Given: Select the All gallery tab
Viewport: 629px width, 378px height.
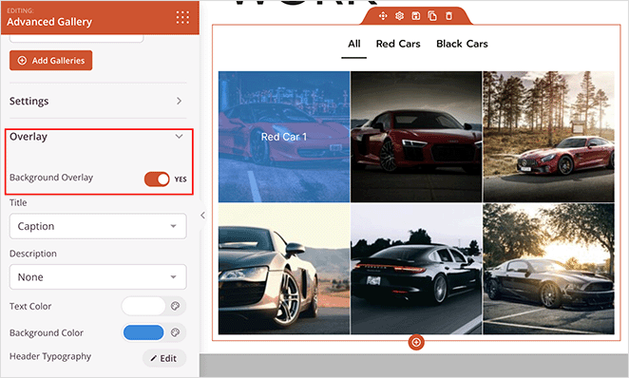Looking at the screenshot, I should coord(353,44).
